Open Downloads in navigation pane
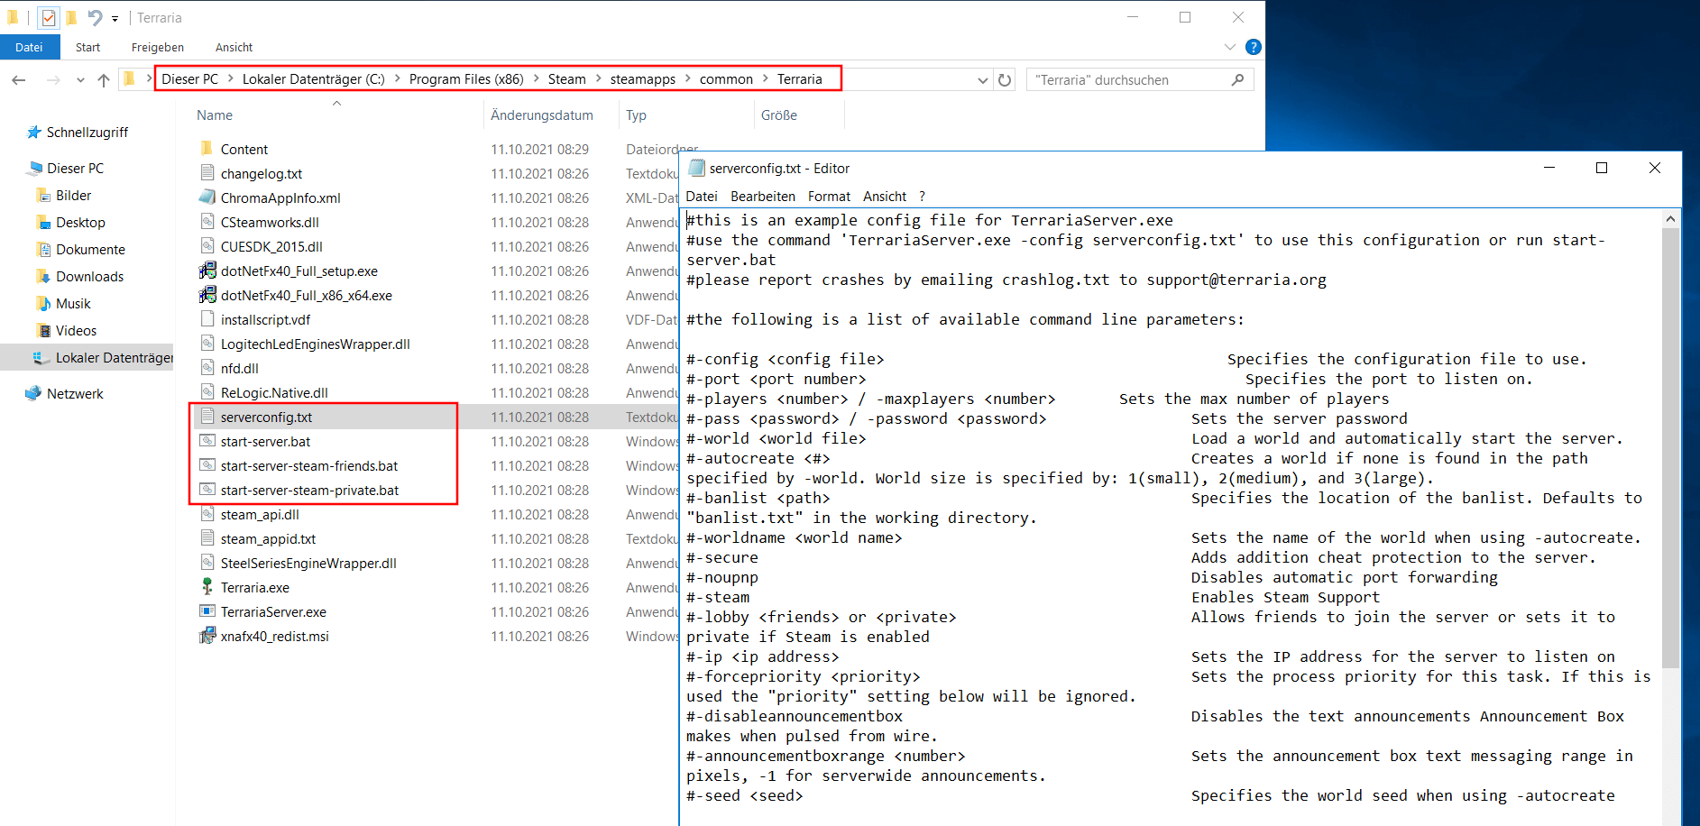 point(89,277)
